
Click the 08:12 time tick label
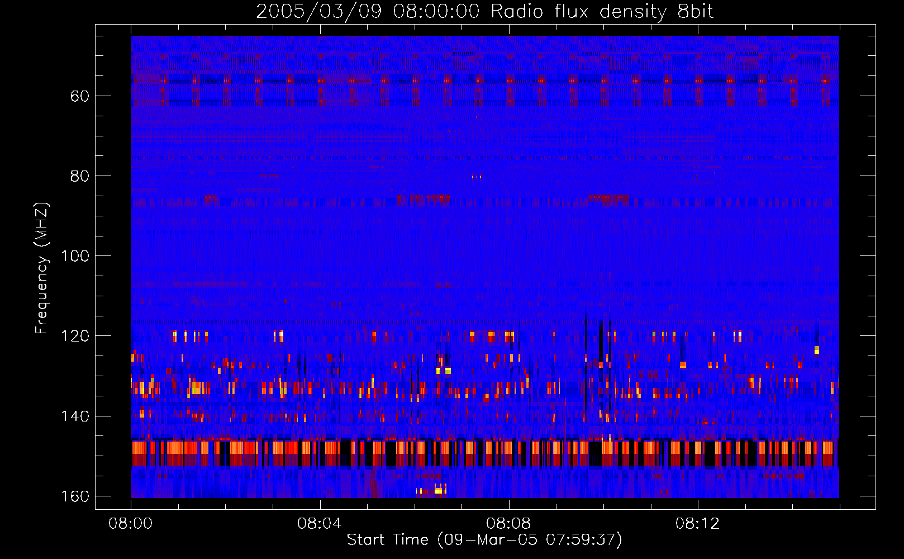(x=697, y=524)
